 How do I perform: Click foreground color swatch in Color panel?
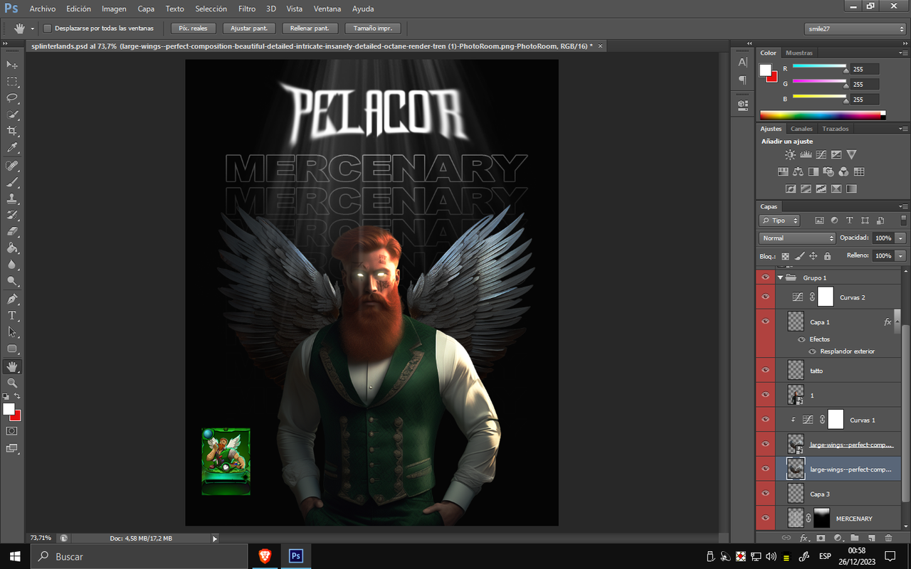click(766, 70)
